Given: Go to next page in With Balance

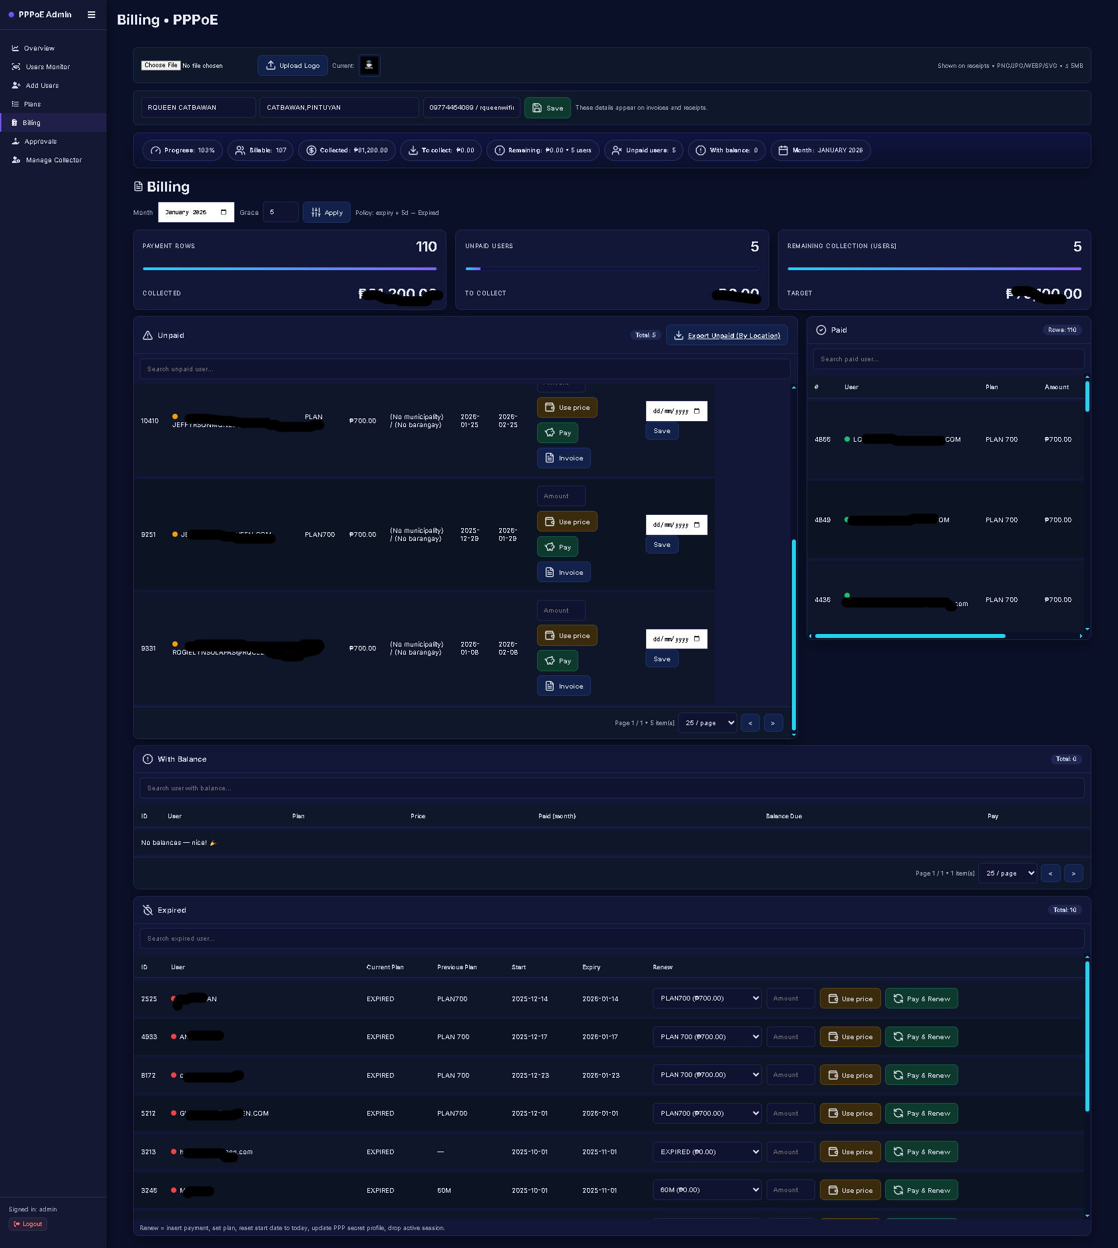Looking at the screenshot, I should 1073,873.
